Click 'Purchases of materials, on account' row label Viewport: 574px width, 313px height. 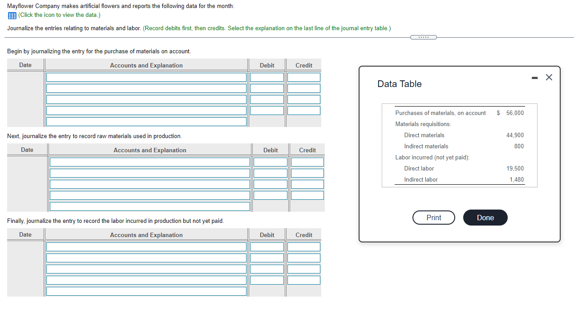tap(441, 113)
